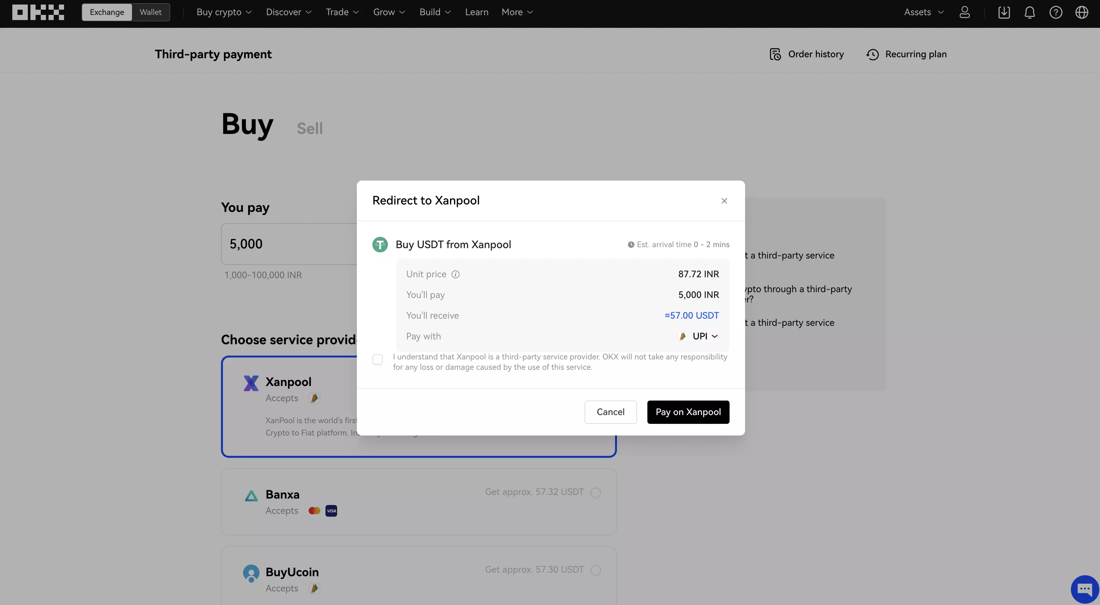
Task: Click the Order history icon
Action: pos(775,54)
